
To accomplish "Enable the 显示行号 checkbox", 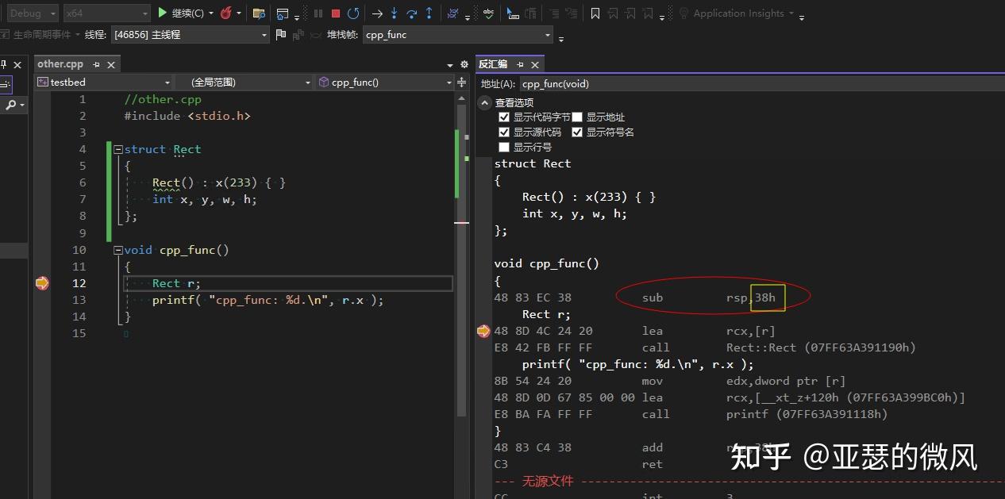I will 504,147.
